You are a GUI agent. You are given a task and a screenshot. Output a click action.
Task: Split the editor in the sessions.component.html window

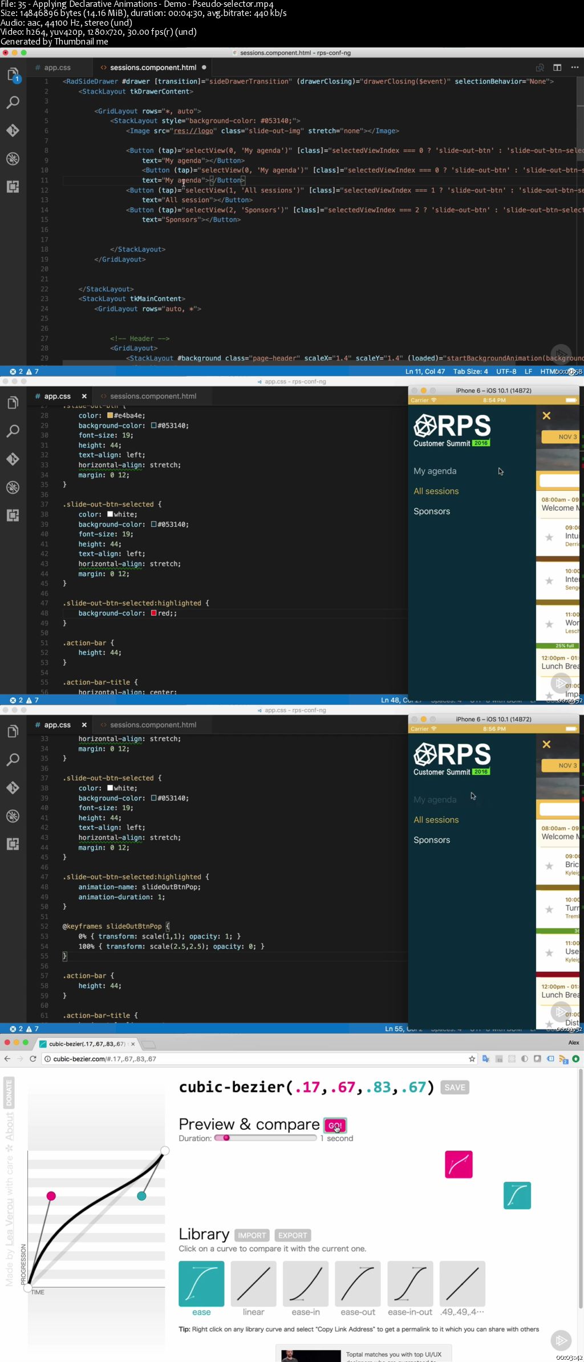[557, 67]
